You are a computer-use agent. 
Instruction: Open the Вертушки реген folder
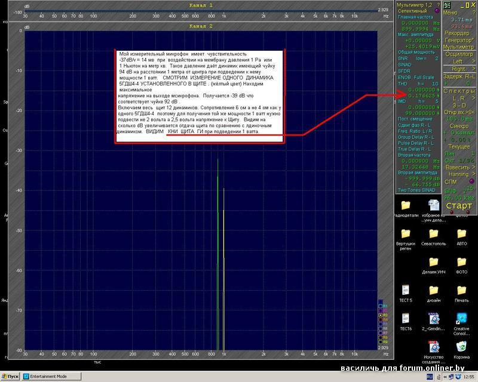(406, 233)
